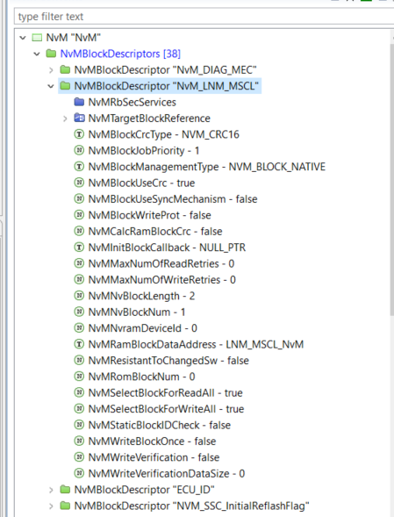
Task: Click the green folder icon of NvM_DIAG_MEC
Action: click(x=65, y=69)
